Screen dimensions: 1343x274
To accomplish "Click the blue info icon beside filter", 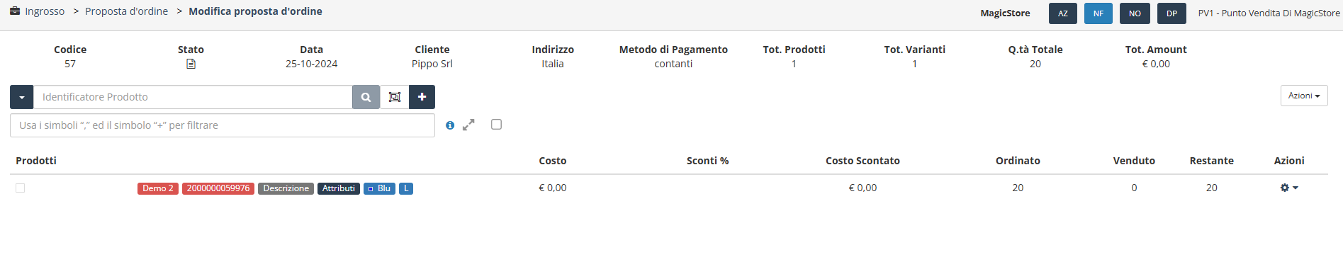I will click(450, 125).
